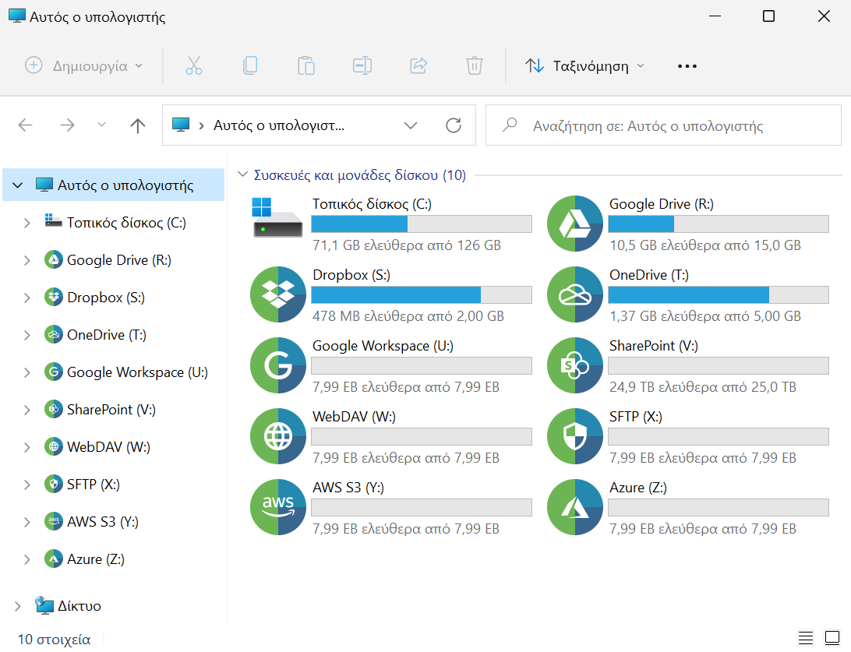
Task: Click '10,5 GB ελεύθερα από 15,0 GB' text
Action: (705, 245)
